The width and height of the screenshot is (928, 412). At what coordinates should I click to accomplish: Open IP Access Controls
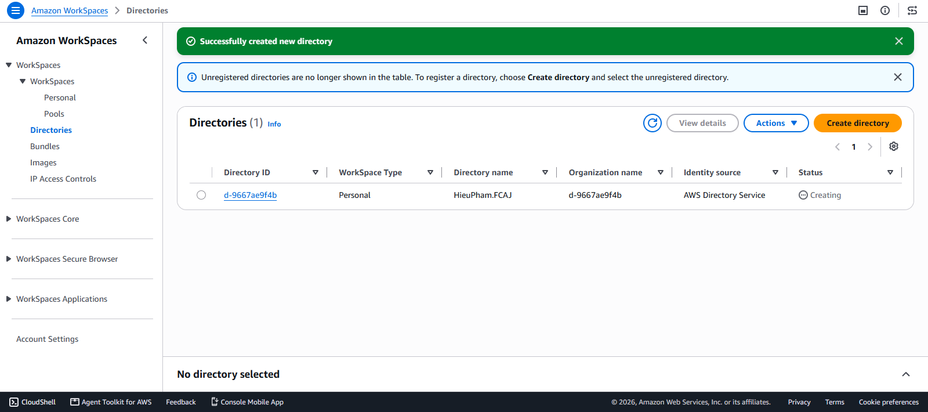point(63,179)
